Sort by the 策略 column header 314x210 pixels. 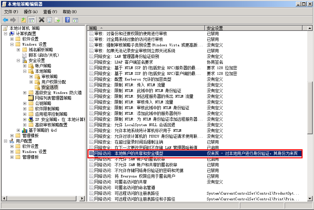coord(146,28)
